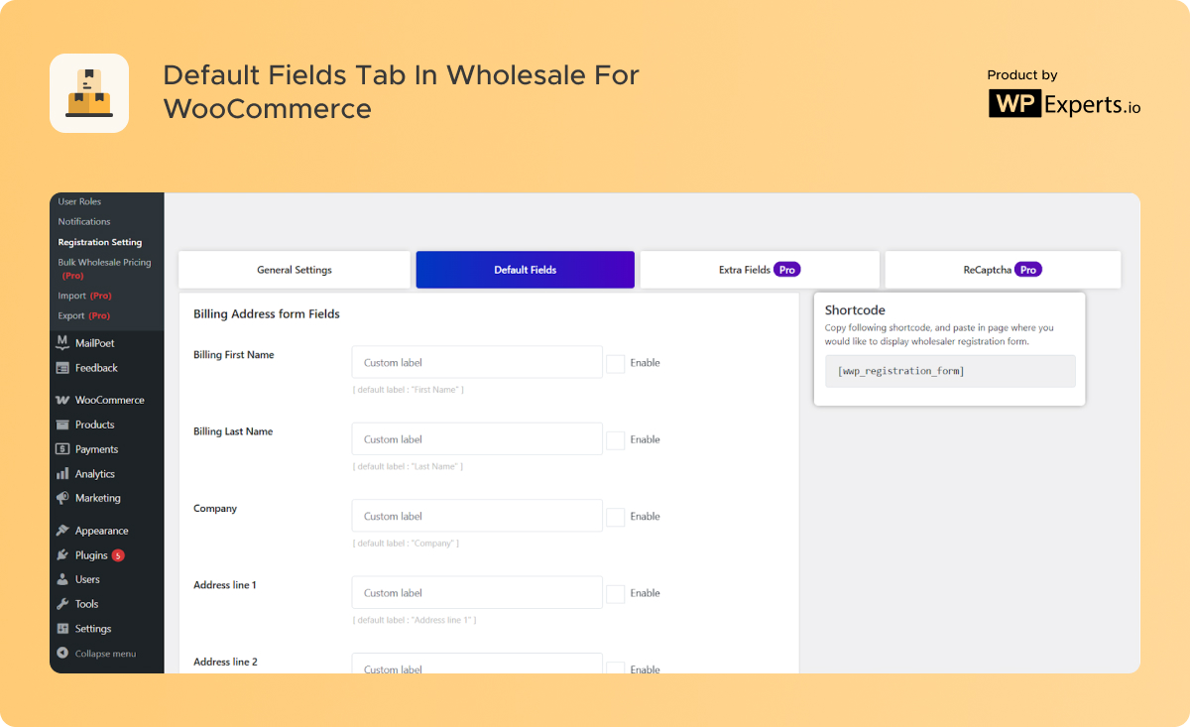Screen dimensions: 1190x727
Task: Click the [wwp_registration_form] shortcode box
Action: pyautogui.click(x=950, y=371)
